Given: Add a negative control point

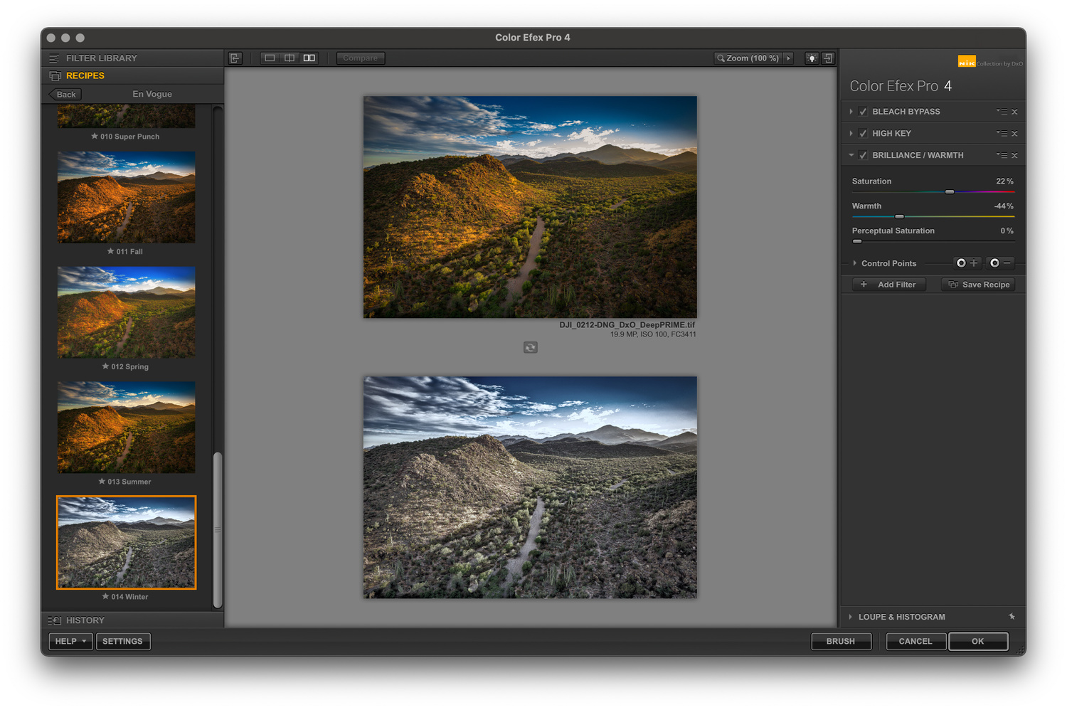Looking at the screenshot, I should [1000, 263].
